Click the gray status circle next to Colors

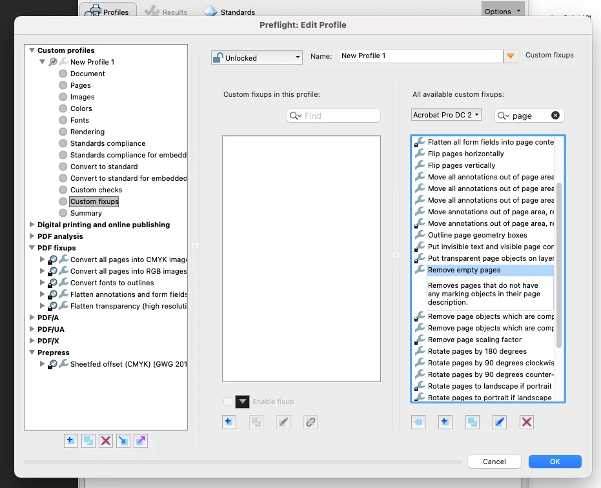point(63,108)
